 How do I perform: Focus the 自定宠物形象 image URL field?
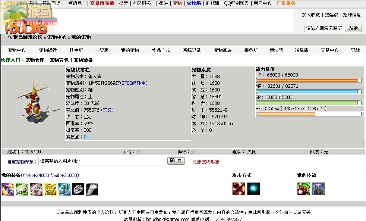coord(101,161)
